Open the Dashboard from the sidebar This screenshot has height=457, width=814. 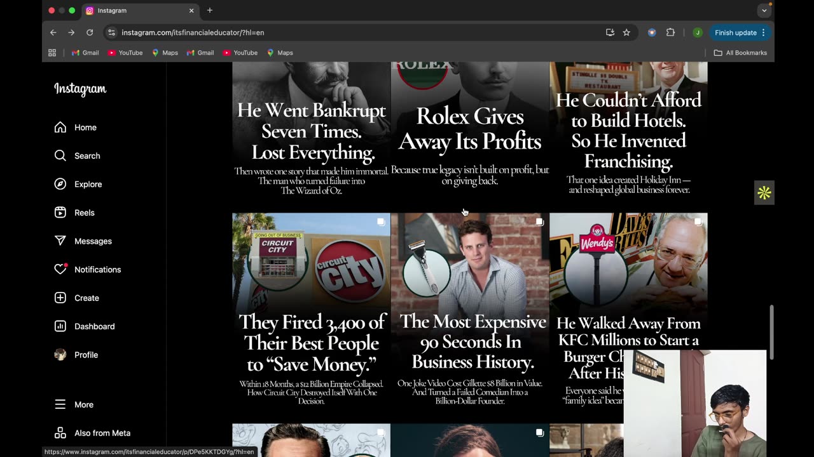pos(85,326)
